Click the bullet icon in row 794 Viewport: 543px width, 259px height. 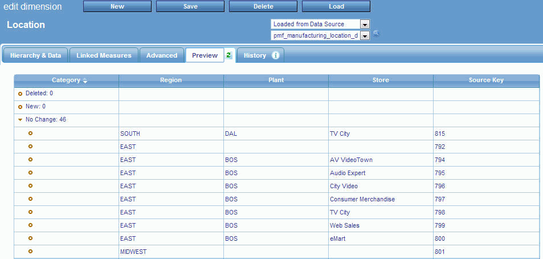pyautogui.click(x=30, y=160)
